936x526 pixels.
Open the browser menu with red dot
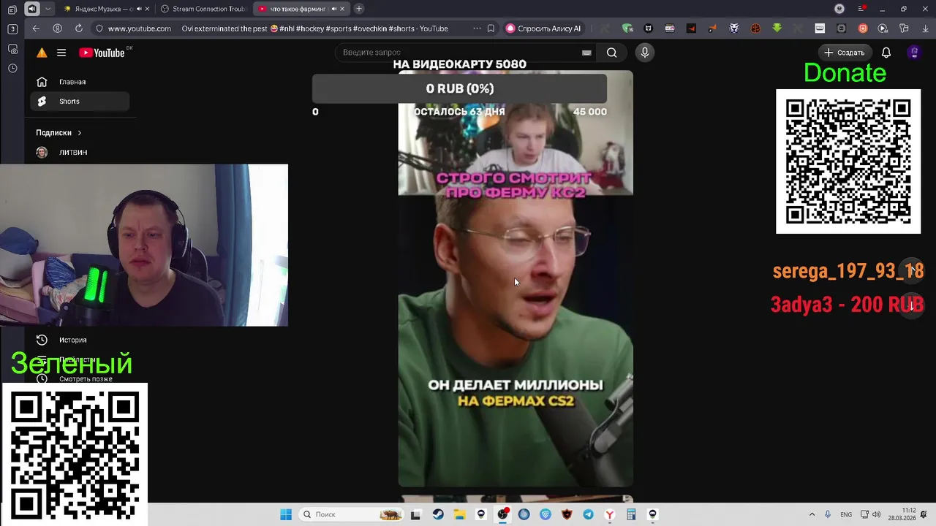pos(862,9)
